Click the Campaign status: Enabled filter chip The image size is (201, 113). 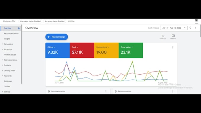pos(30,21)
